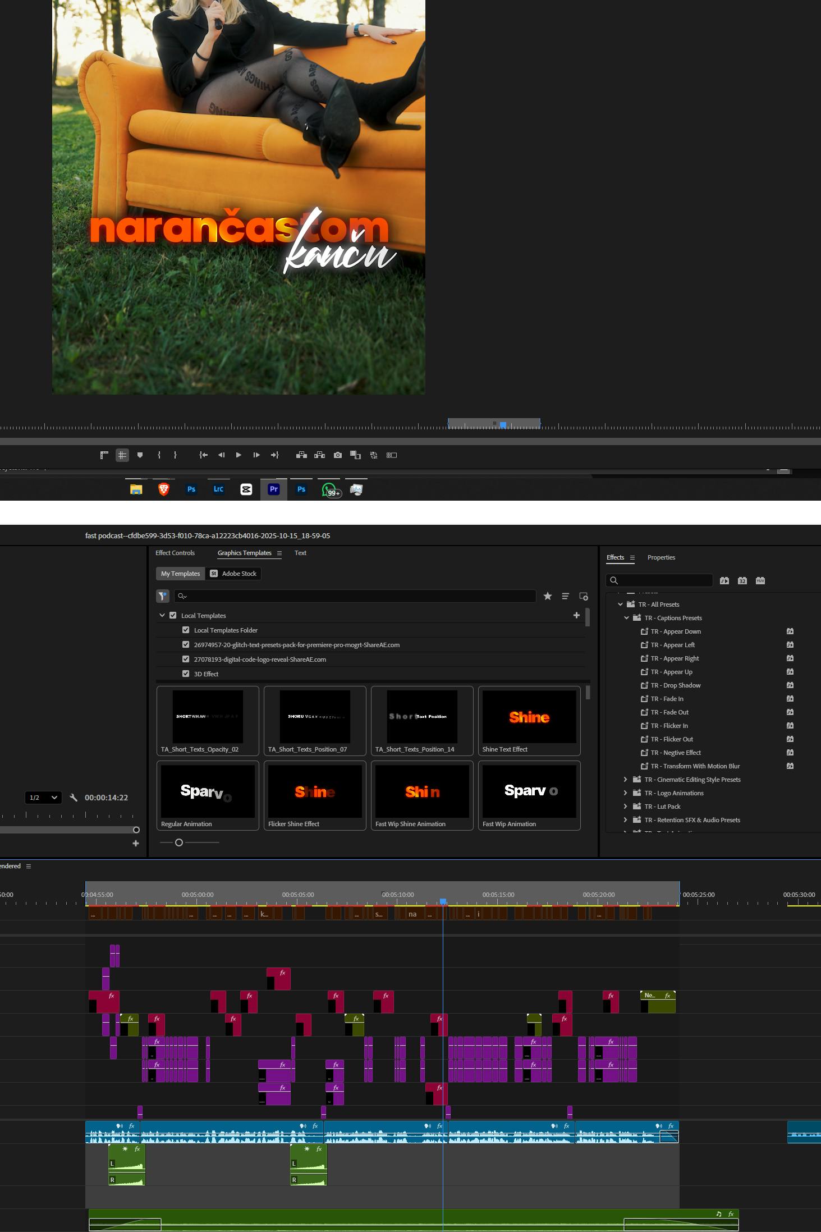Click the Play button in program monitor

238,455
